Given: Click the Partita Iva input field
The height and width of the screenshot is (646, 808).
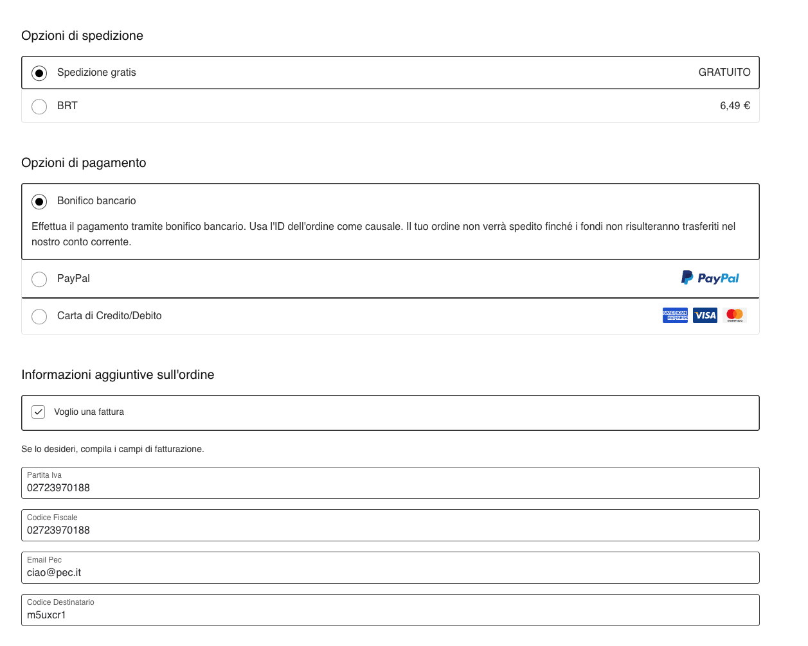Looking at the screenshot, I should [390, 487].
